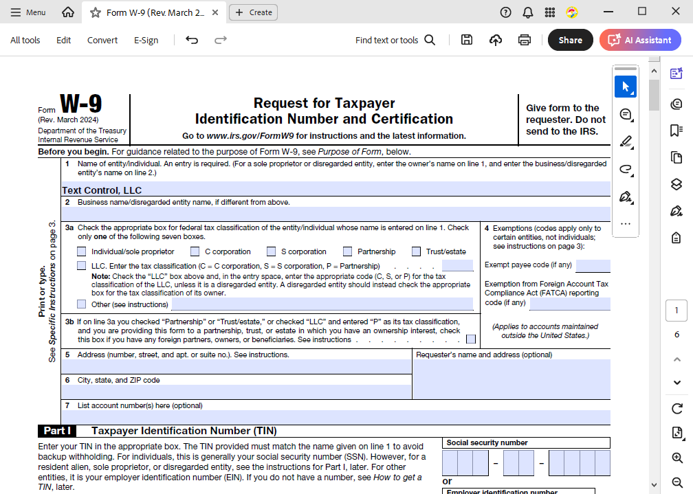
Task: Go to the Home view
Action: 68,12
